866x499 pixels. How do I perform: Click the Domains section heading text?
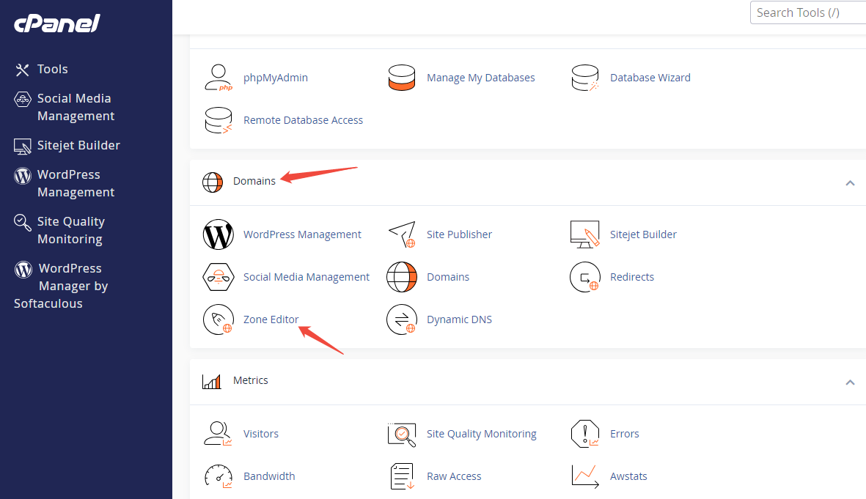point(254,181)
